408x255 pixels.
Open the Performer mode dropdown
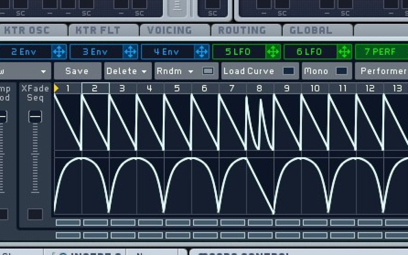[x=382, y=71]
